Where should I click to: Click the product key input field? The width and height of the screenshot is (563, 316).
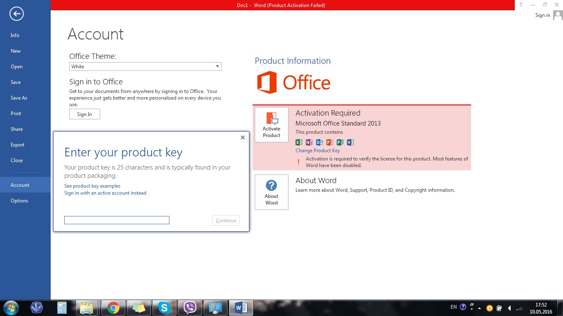pos(117,221)
